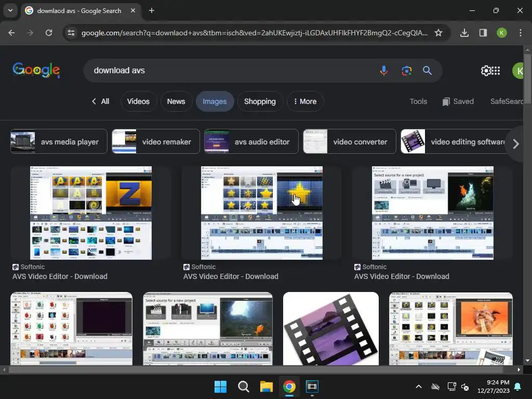The width and height of the screenshot is (532, 399).
Task: Open star effects AVS Video Editor thumbnail
Action: [262, 212]
